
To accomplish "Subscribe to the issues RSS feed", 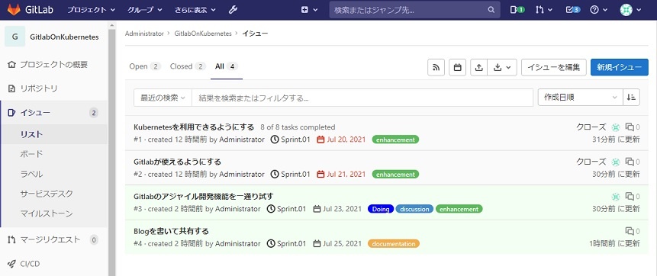I will click(436, 67).
